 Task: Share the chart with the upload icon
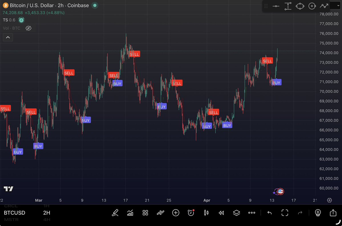pyautogui.click(x=333, y=213)
